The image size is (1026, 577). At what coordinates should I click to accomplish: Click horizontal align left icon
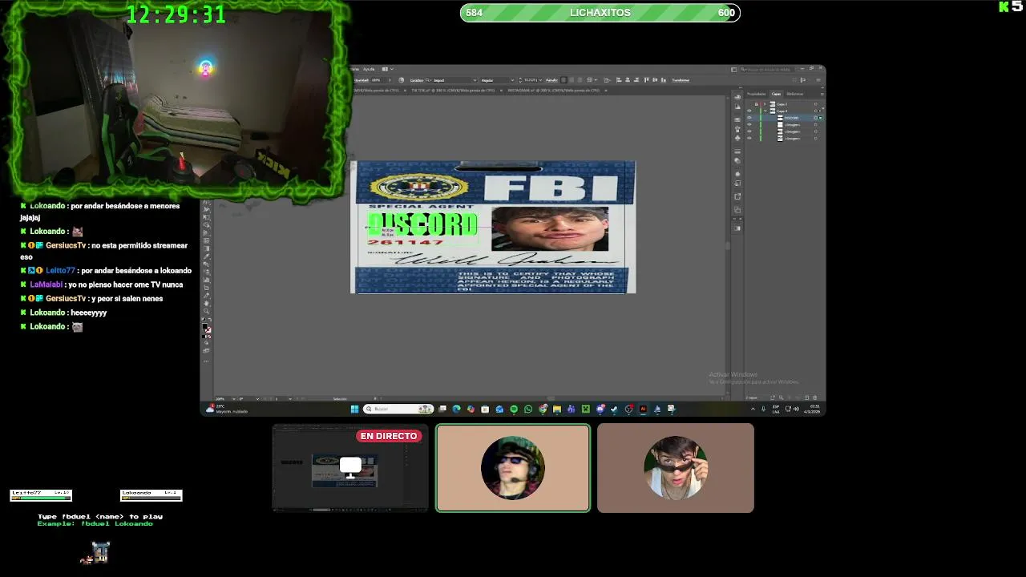pos(619,80)
